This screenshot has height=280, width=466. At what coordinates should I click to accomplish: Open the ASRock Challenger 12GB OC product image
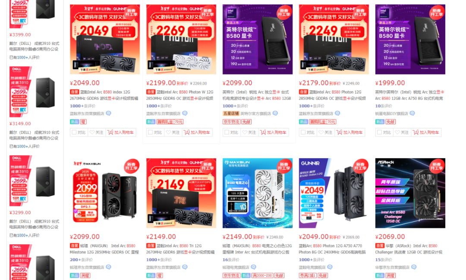click(410, 193)
